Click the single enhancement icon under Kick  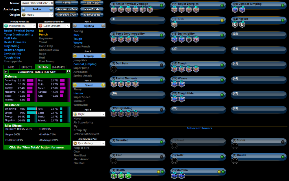174,25
